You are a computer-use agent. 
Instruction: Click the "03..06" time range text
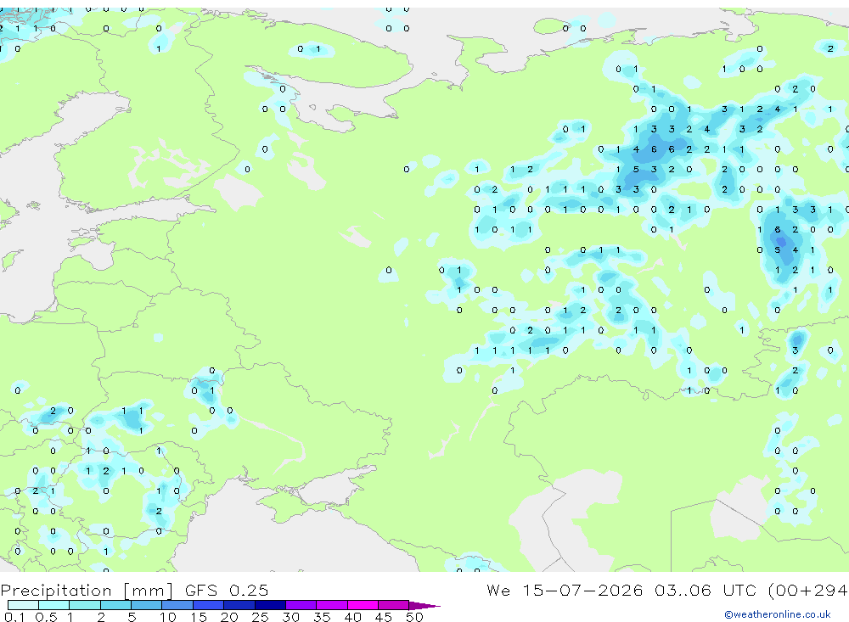683,590
